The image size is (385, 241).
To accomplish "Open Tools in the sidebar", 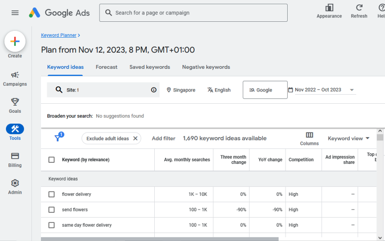I will pos(15,132).
